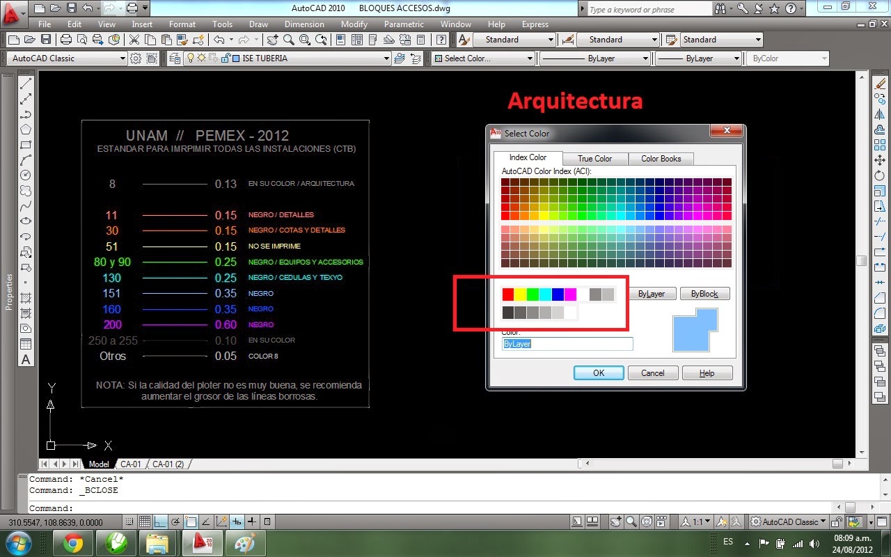This screenshot has height=557, width=891.
Task: Expand the text style Standard dropdown
Action: tap(551, 40)
